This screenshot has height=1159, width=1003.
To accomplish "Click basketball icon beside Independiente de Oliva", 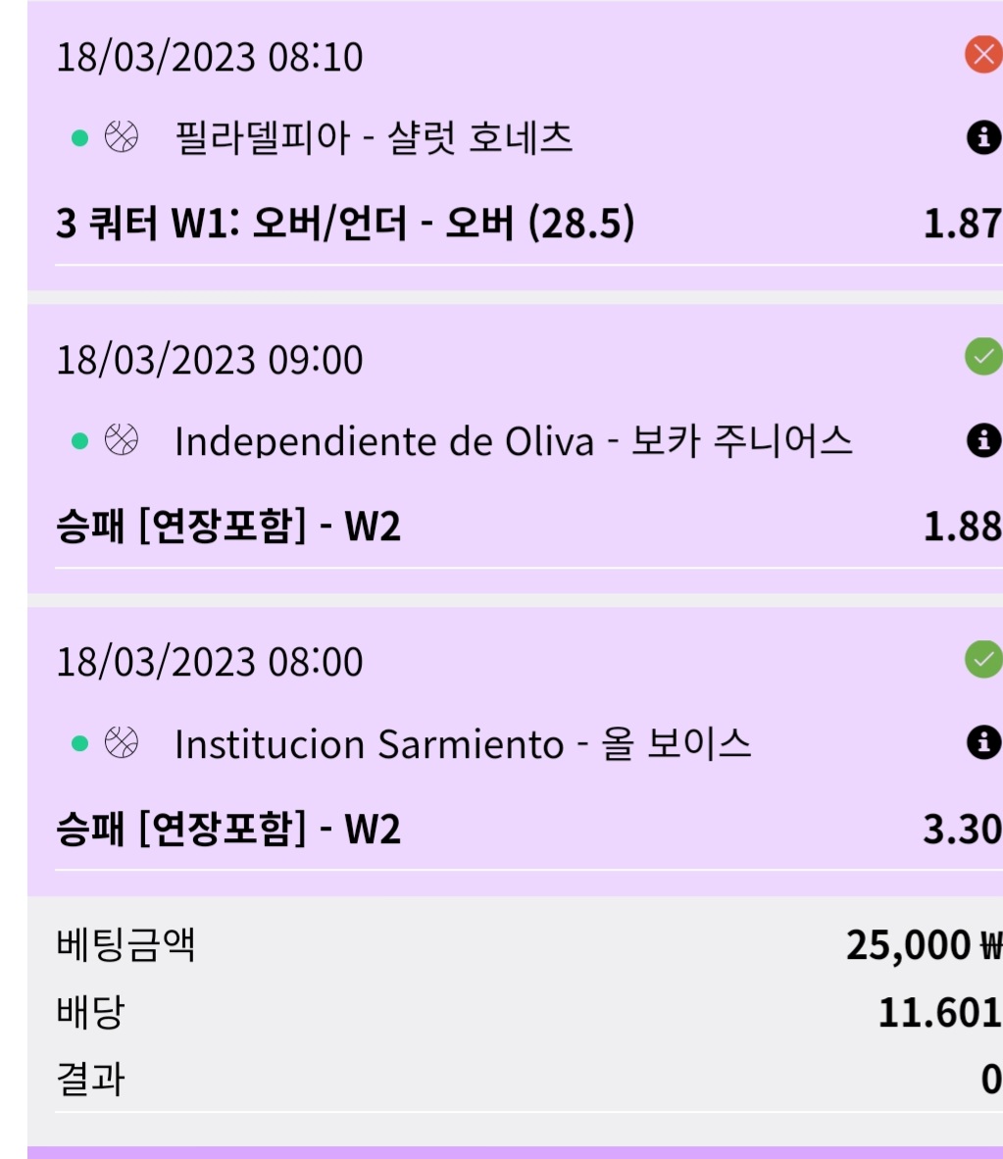I will (122, 440).
